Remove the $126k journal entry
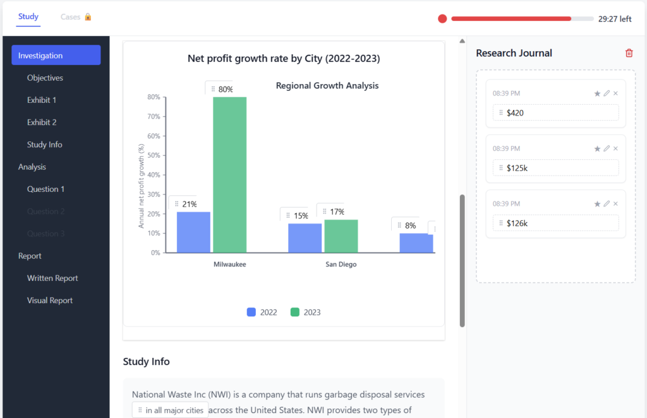The height and width of the screenshot is (418, 647). pyautogui.click(x=615, y=204)
